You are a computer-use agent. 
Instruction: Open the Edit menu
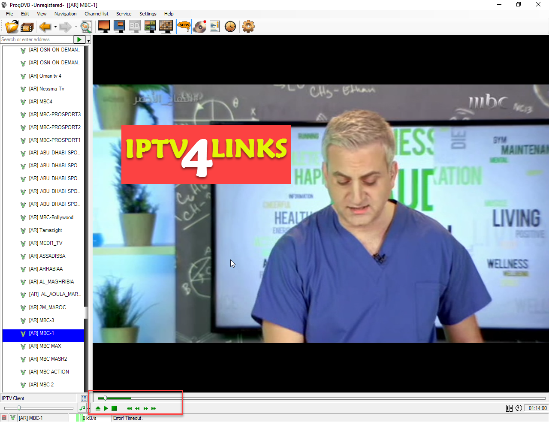coord(25,14)
